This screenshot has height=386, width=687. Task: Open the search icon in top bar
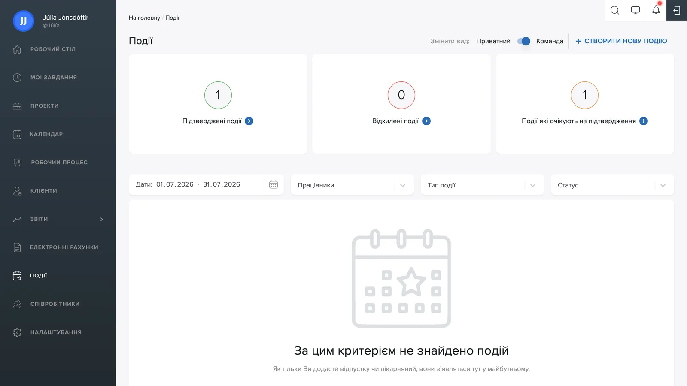pos(615,10)
